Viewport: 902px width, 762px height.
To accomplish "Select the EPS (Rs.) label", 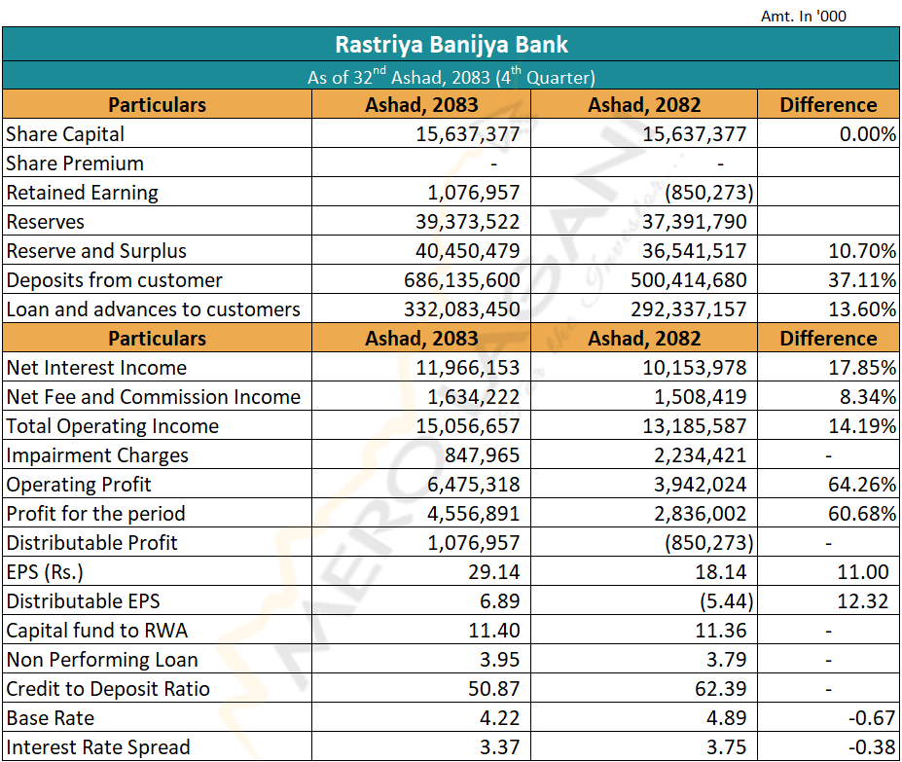I will click(45, 572).
